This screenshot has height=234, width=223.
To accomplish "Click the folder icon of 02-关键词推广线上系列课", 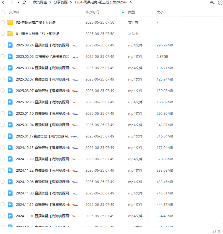I will [10, 22].
